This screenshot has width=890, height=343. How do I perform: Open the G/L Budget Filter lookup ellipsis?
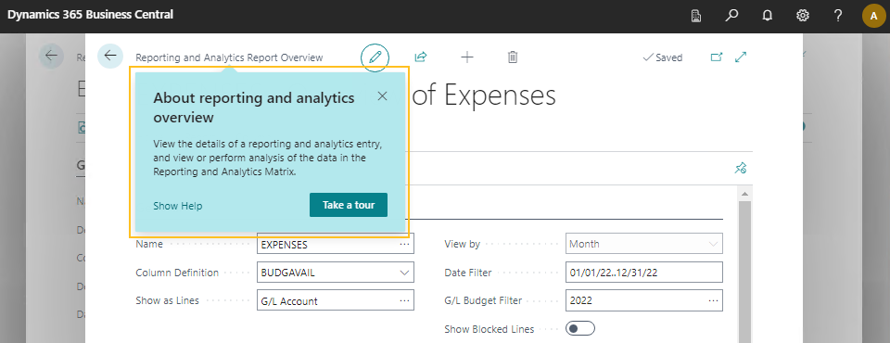713,301
